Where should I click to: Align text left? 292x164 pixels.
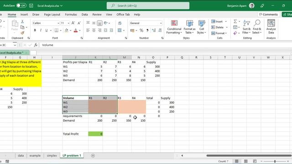point(88,30)
